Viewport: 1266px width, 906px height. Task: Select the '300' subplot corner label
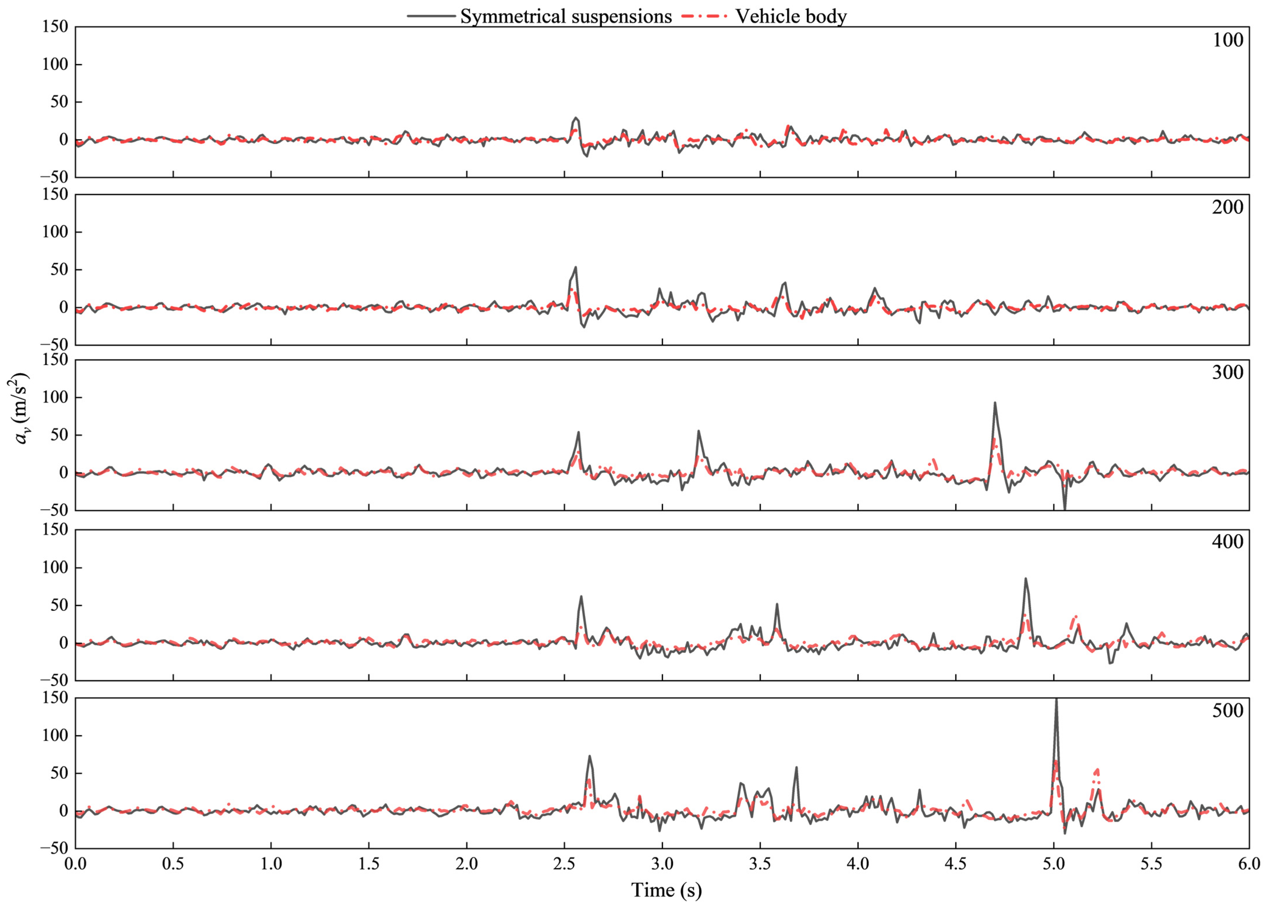pos(1228,372)
